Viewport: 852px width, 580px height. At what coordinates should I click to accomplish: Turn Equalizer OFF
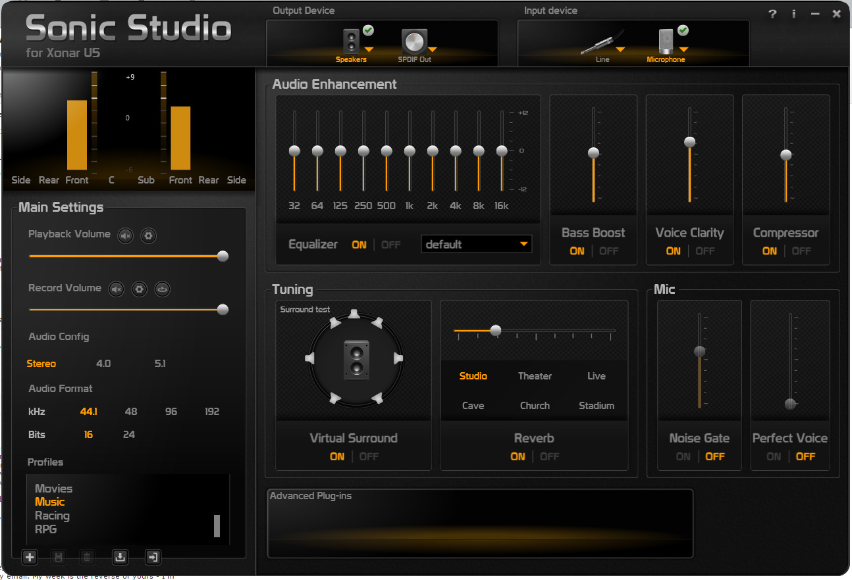coord(391,245)
